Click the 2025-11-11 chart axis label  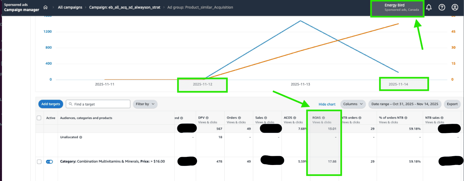tap(104, 84)
